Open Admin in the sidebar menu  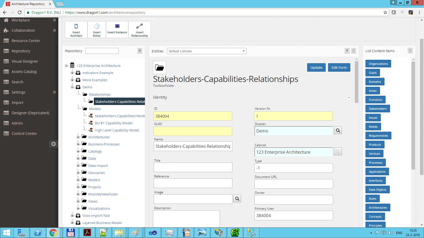coord(17,123)
